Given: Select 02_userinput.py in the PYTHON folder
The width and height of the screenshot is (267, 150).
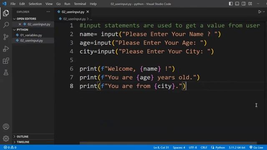Looking at the screenshot, I should coord(32,40).
